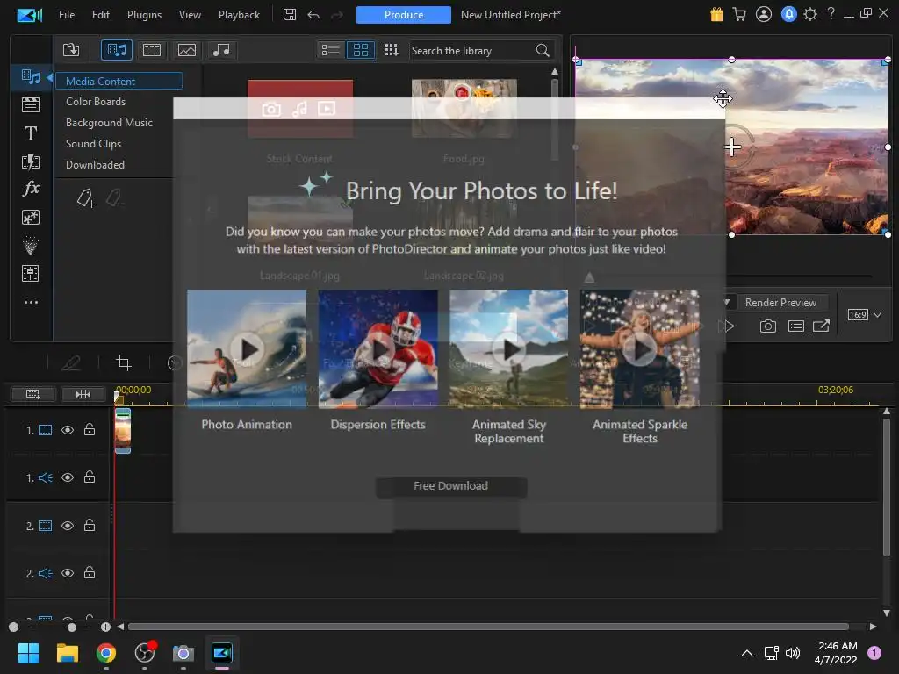The height and width of the screenshot is (674, 899).
Task: Play the Dispersion Effects preview
Action: [378, 349]
